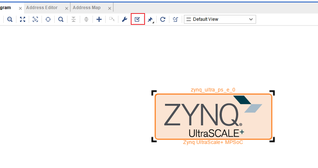Image resolution: width=318 pixels, height=168 pixels.
Task: Click the optimize routing icon
Action: point(175,19)
